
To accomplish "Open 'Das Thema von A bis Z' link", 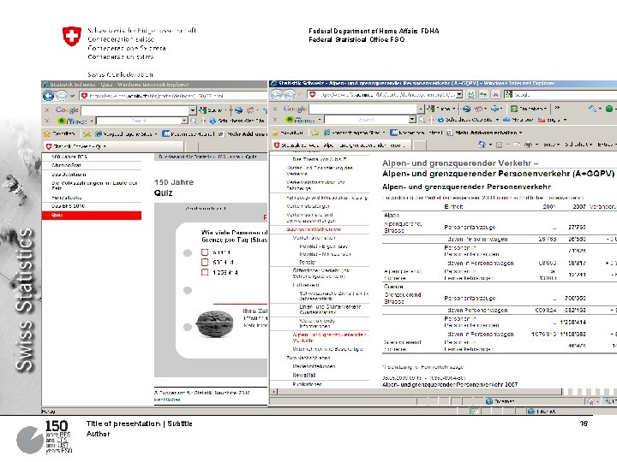I will click(x=319, y=159).
